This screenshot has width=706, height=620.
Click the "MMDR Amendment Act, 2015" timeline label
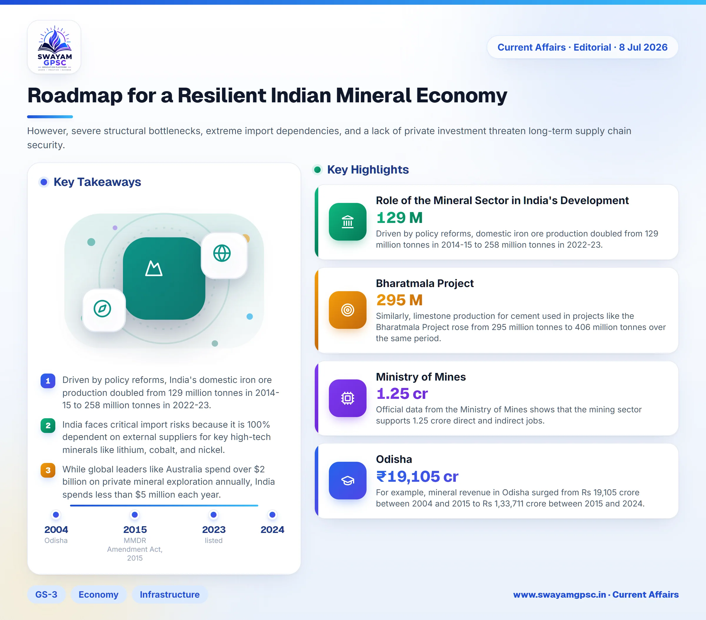pos(135,549)
